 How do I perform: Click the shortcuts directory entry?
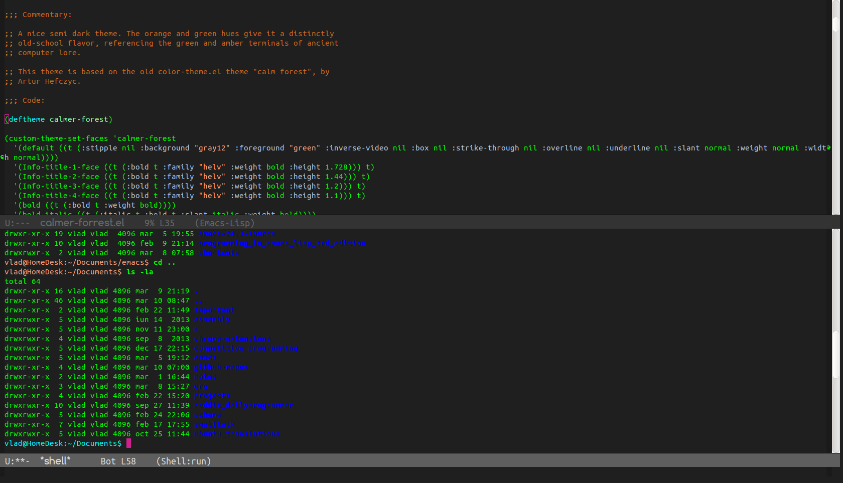tap(219, 253)
